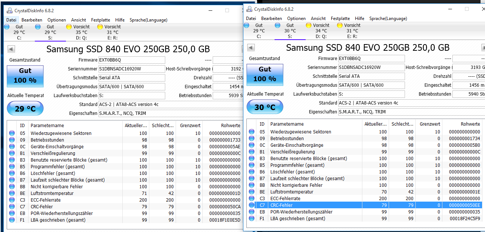
Task: Click 30 °C temperature button, right window
Action: (265, 107)
